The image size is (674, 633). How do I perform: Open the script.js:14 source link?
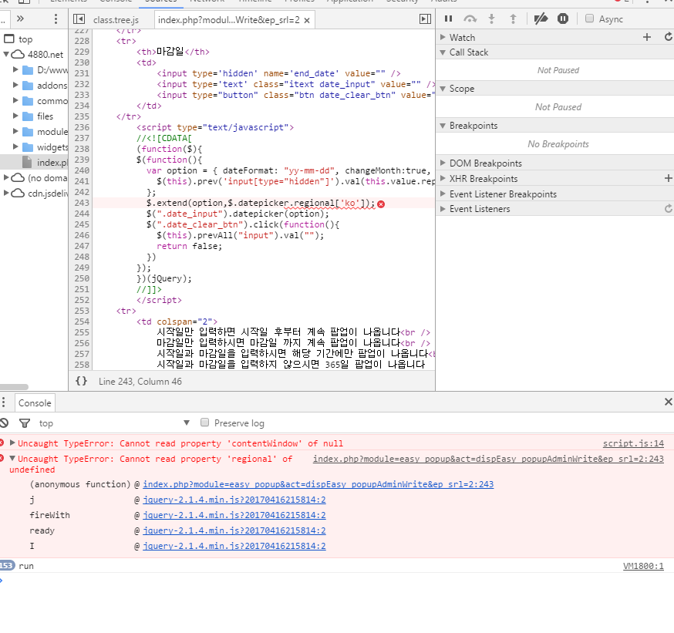[x=632, y=443]
